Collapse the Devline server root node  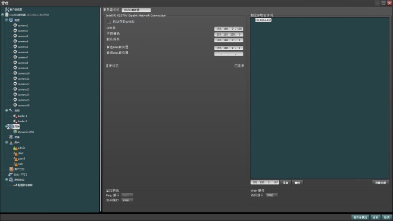point(2,15)
